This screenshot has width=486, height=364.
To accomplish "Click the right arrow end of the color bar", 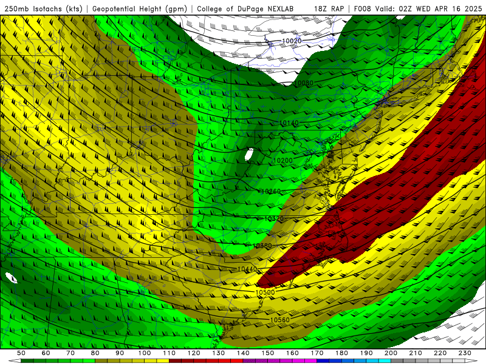I will [471, 361].
